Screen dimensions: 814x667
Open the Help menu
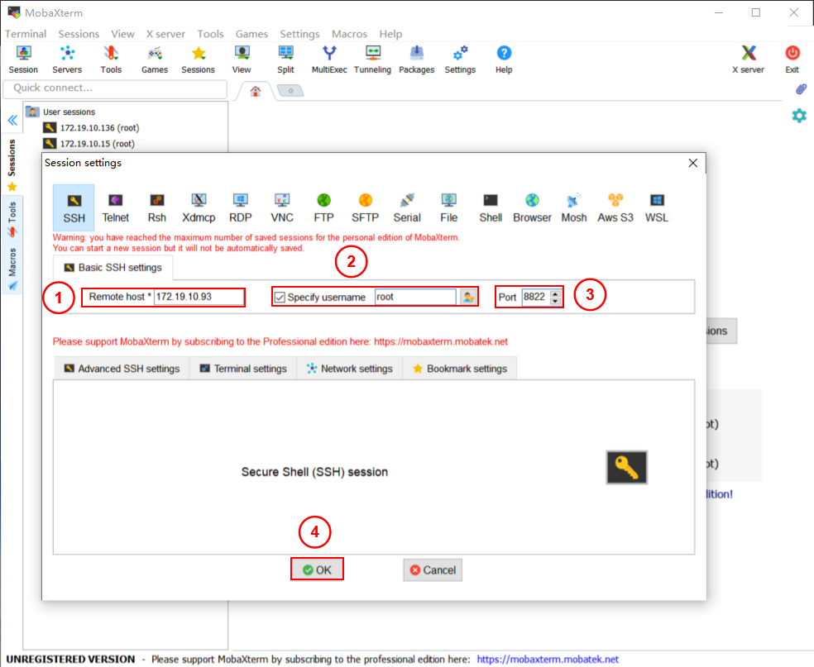[390, 34]
